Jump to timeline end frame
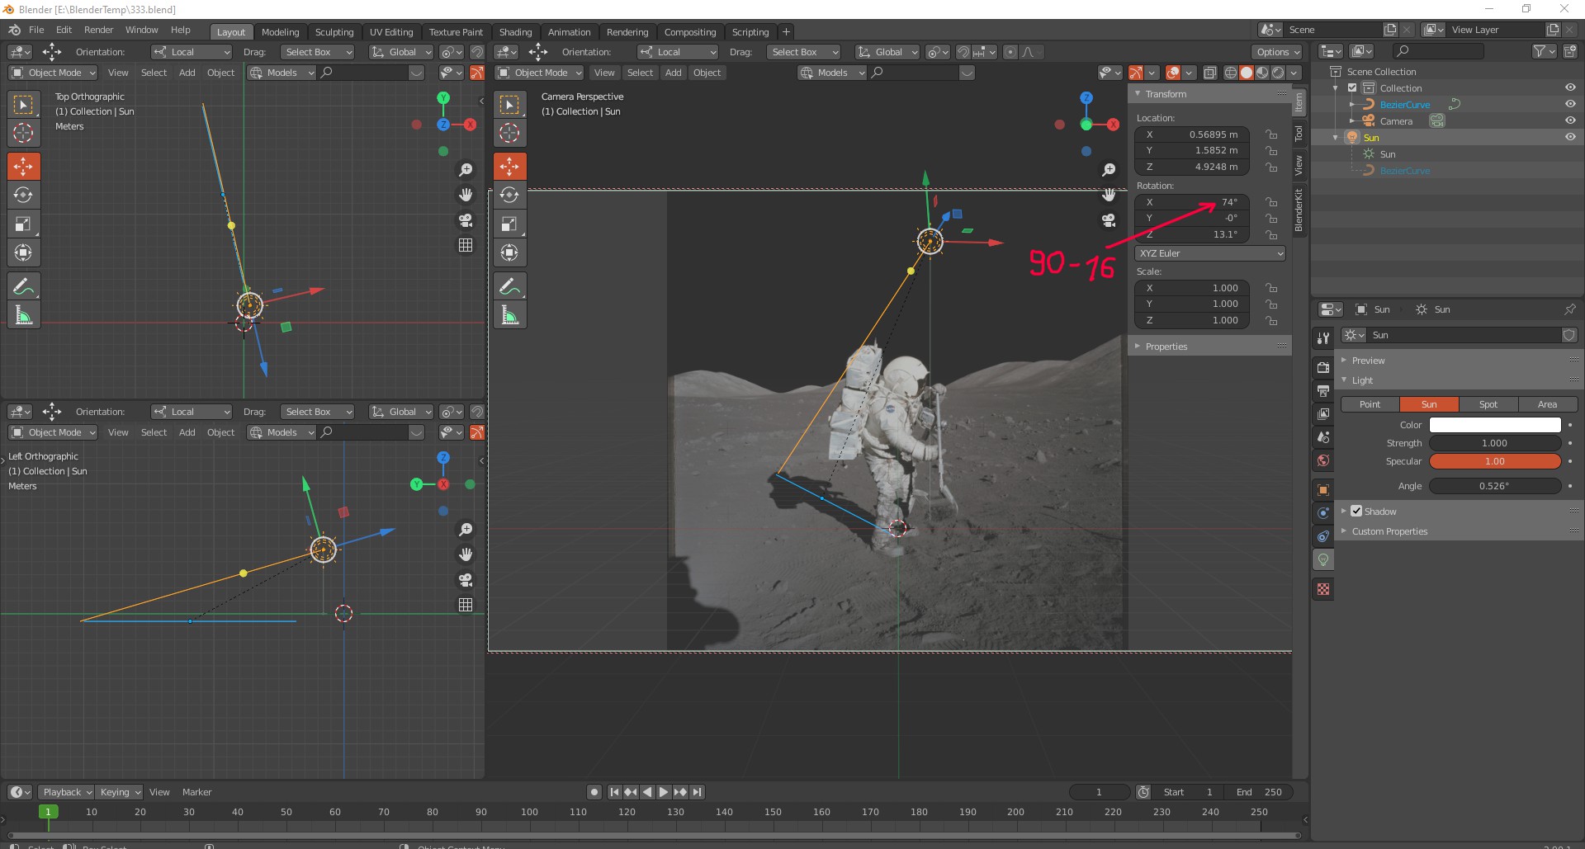This screenshot has height=849, width=1585. [x=698, y=792]
